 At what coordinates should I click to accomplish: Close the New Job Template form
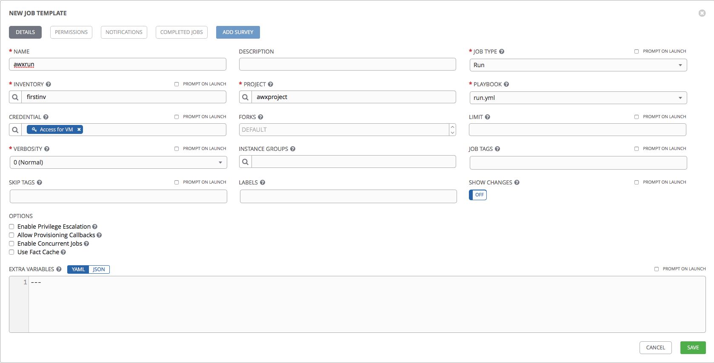coord(702,13)
